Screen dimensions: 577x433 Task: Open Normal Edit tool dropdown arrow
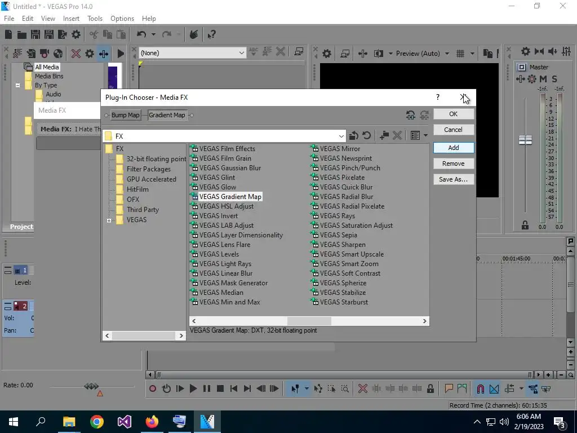click(x=306, y=388)
